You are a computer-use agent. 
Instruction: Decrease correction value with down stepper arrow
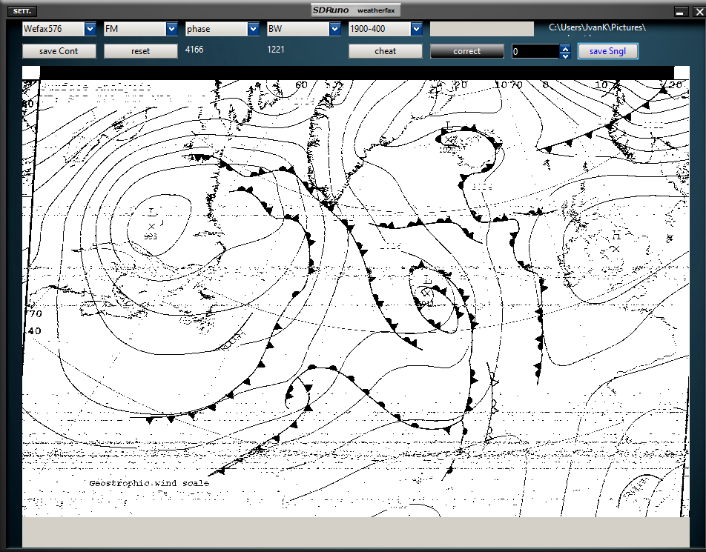click(565, 55)
